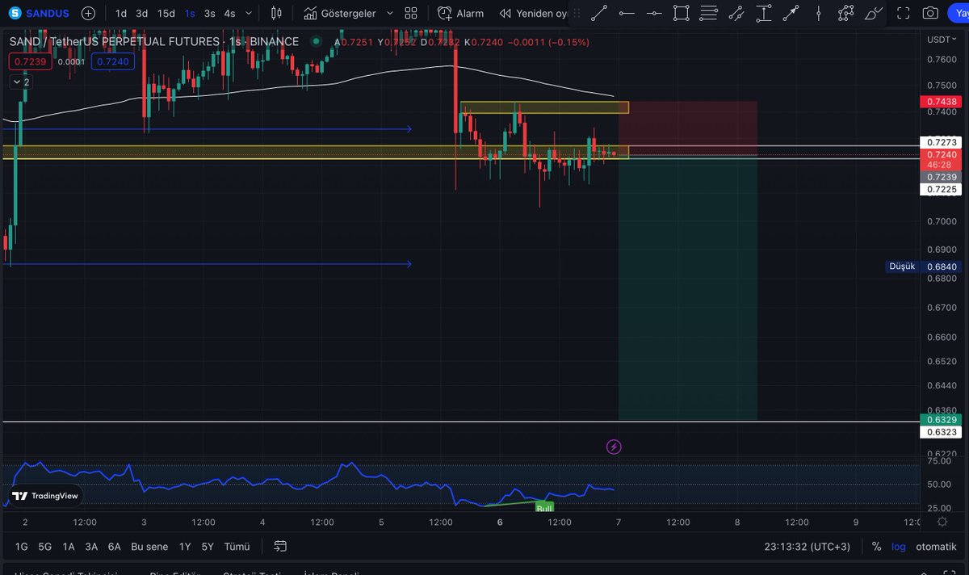The width and height of the screenshot is (969, 575).
Task: Toggle the otomatik auto scale
Action: pos(936,547)
